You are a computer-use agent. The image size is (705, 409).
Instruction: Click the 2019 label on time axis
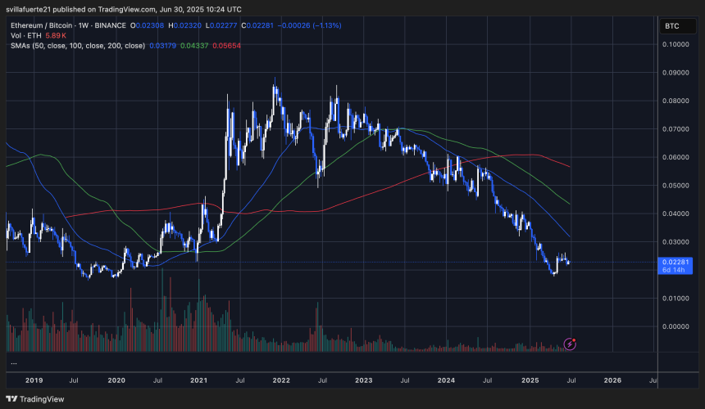34,380
